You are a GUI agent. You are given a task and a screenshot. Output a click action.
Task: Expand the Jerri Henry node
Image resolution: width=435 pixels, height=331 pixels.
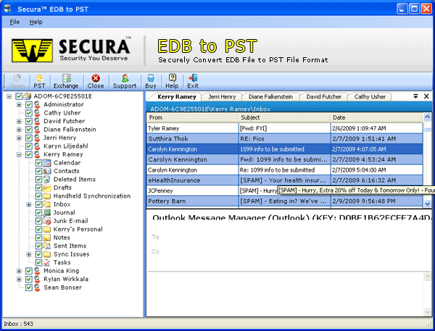coord(19,138)
